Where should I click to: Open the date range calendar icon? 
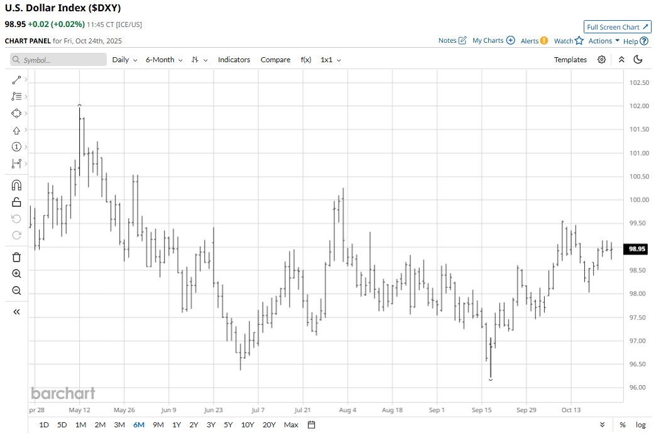311,425
